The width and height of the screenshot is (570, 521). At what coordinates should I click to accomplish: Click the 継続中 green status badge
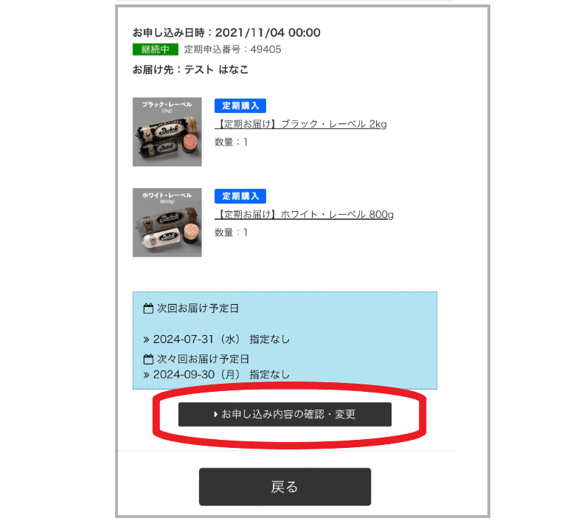tap(156, 49)
